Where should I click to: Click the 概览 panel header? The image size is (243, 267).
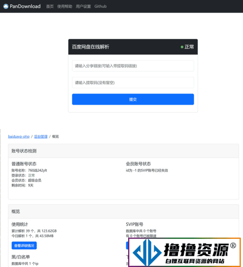click(123, 211)
